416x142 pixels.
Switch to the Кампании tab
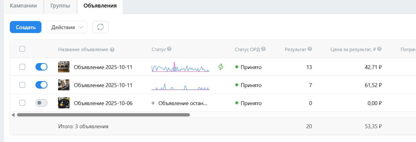pos(23,6)
